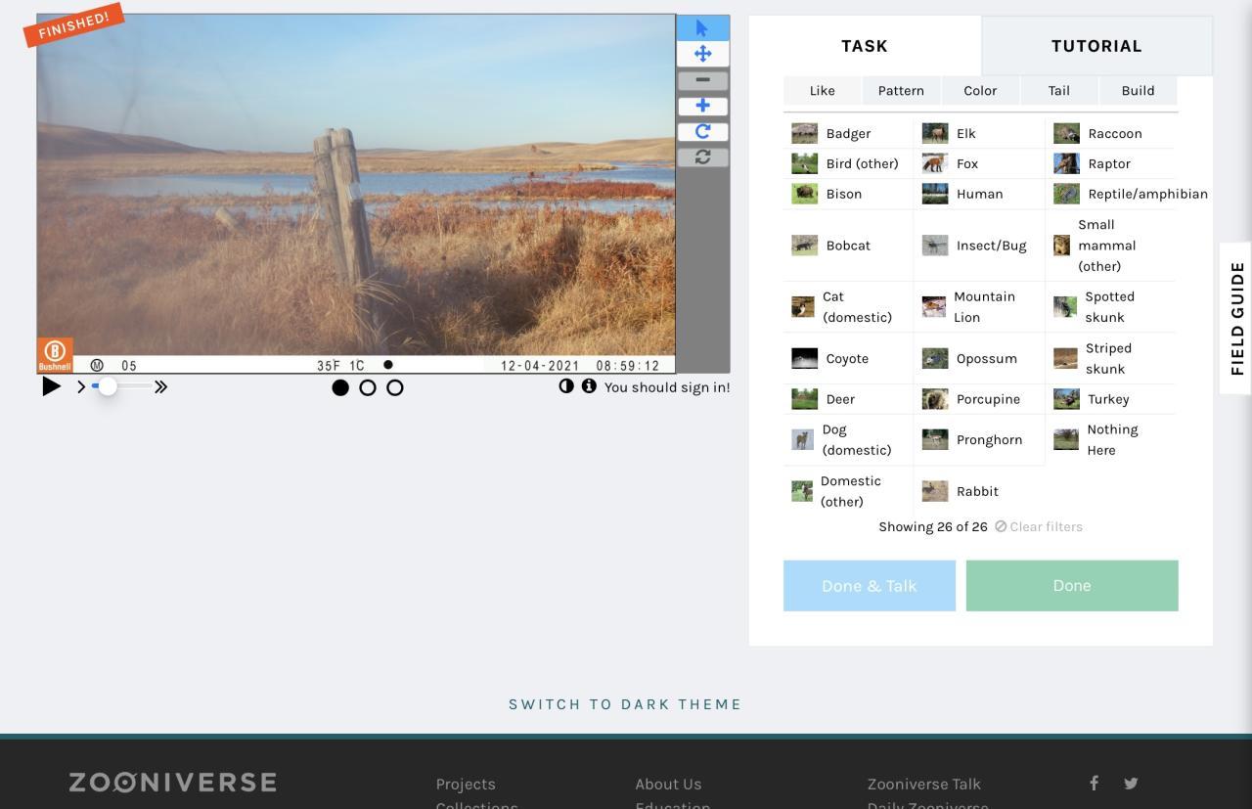Click the fast double-chevron speed icon

tap(160, 387)
